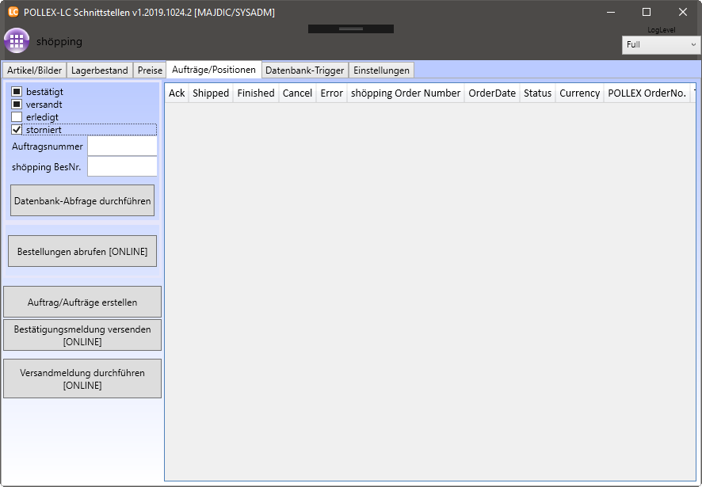The width and height of the screenshot is (702, 487).
Task: Click the dark grip handle at top center
Action: (x=350, y=29)
